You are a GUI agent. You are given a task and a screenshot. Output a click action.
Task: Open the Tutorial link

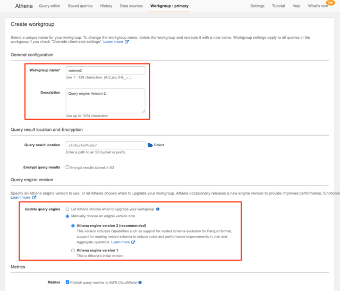point(278,6)
